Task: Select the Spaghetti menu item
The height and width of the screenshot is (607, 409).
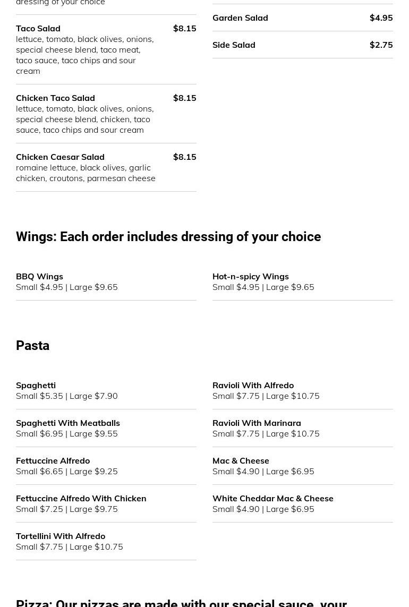Action: pos(36,385)
